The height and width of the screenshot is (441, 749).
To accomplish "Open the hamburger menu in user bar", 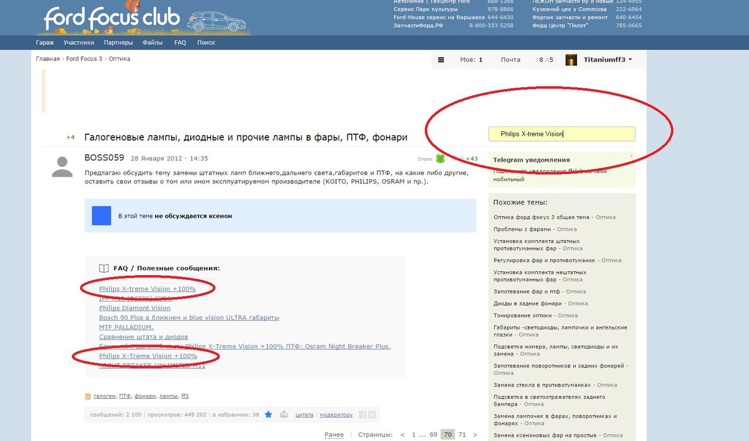I will pyautogui.click(x=441, y=60).
